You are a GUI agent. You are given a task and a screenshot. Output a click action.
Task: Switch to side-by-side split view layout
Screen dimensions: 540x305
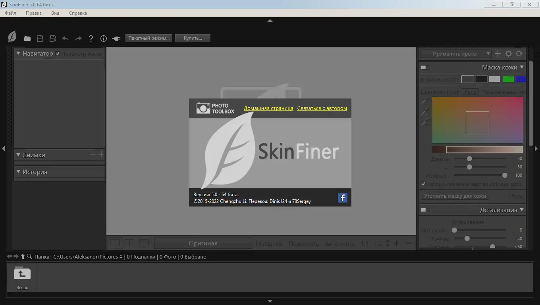[129, 243]
